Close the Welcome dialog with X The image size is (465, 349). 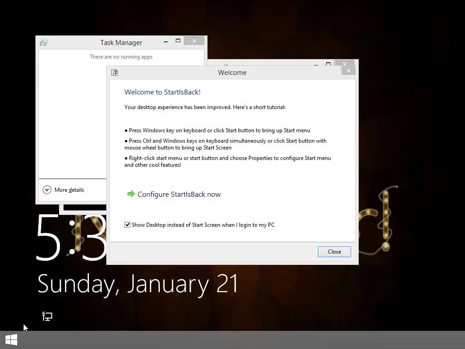tap(349, 70)
